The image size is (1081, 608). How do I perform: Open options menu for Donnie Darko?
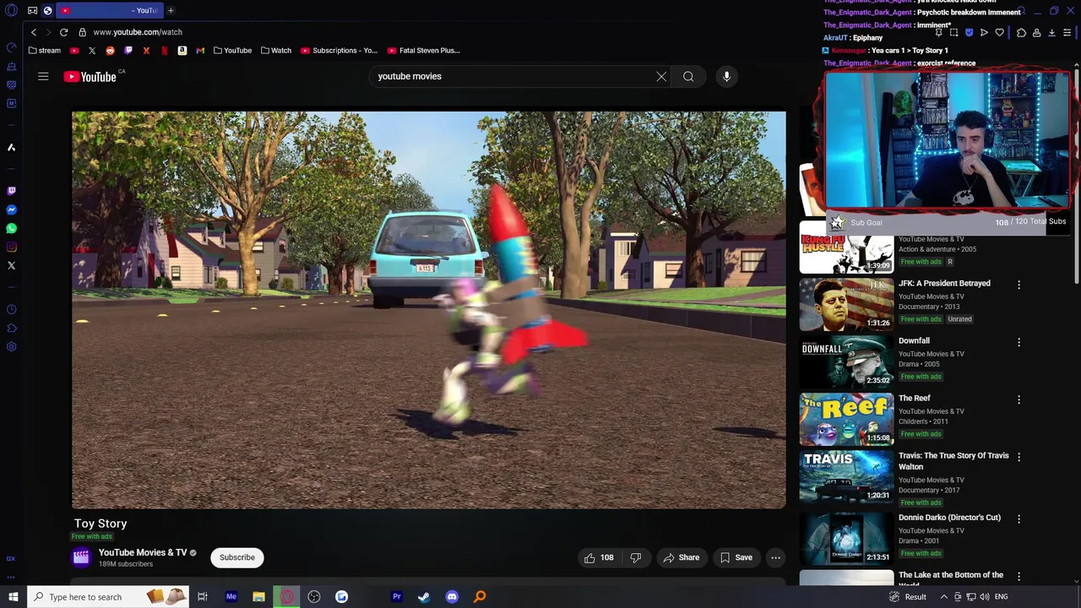click(x=1019, y=518)
